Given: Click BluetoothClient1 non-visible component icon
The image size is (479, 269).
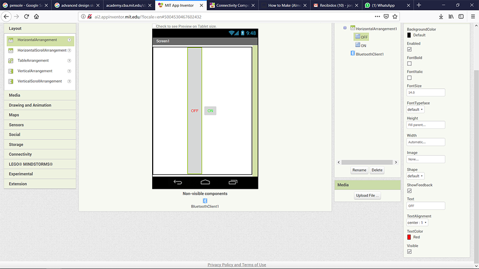Looking at the screenshot, I should point(205,201).
